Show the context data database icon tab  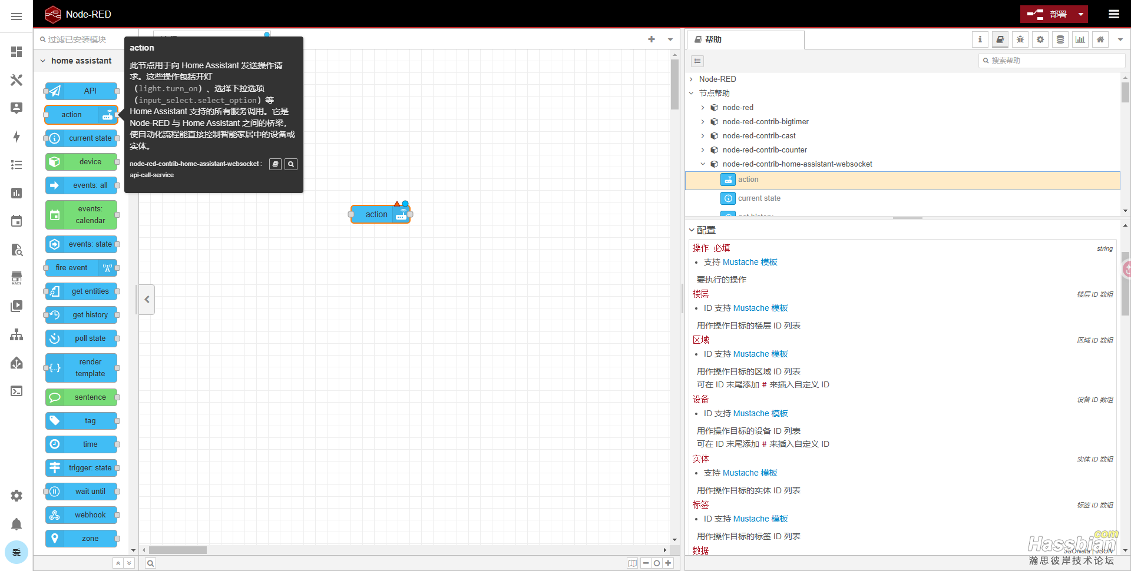coord(1060,39)
